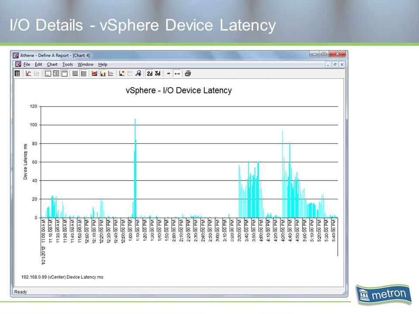Click the narrow double-arrow width icon
419x314 pixels.
click(168, 73)
